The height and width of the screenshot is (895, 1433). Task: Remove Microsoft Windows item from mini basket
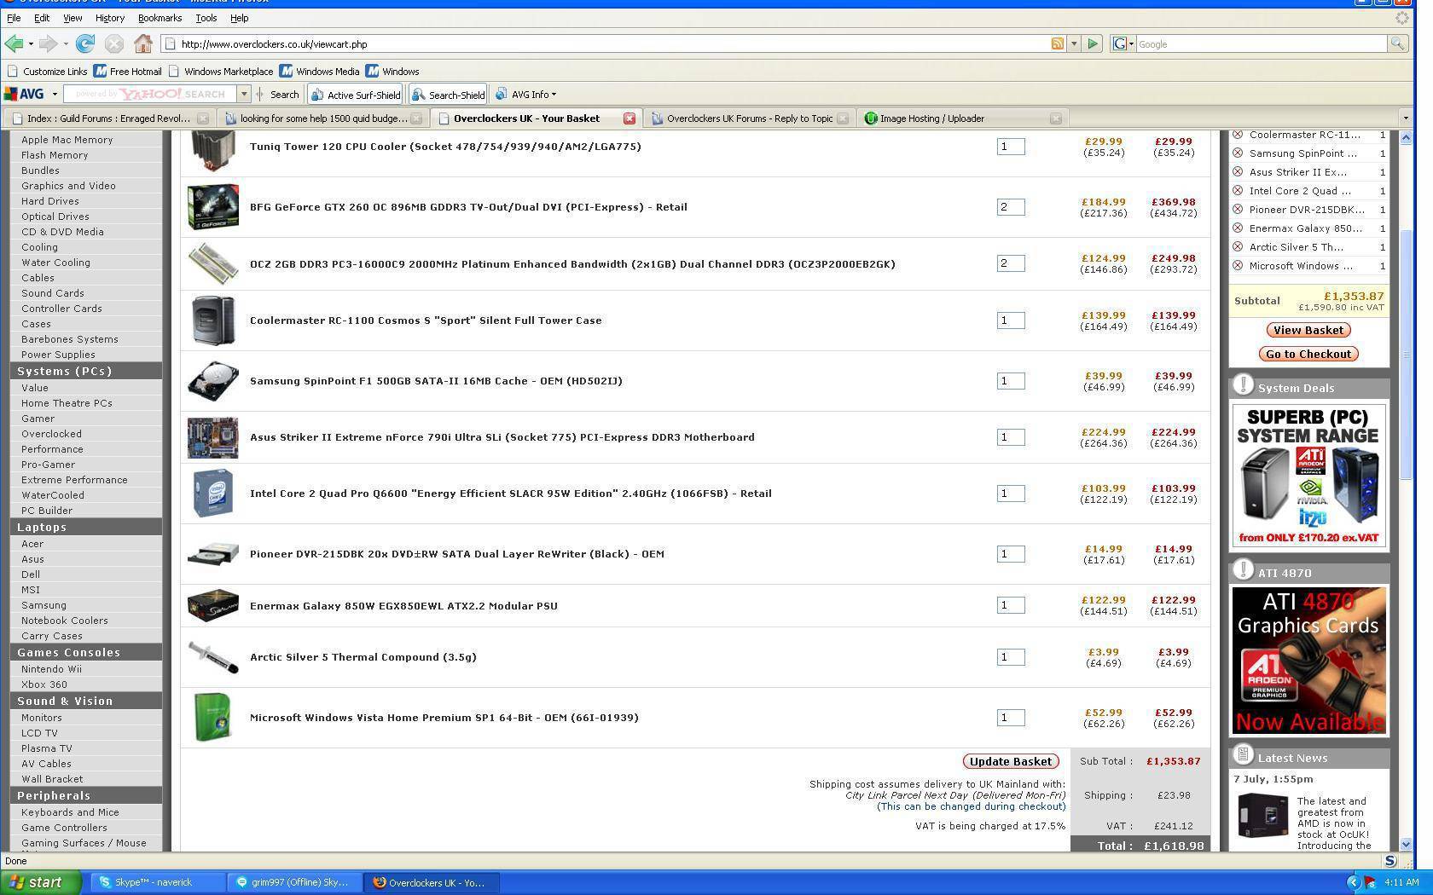[x=1238, y=266]
